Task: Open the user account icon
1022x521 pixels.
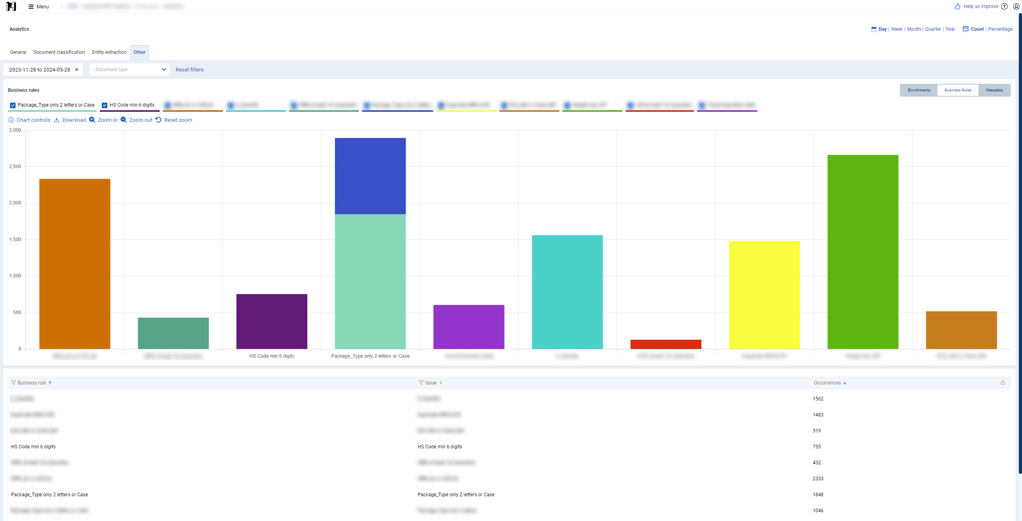Action: coord(1016,6)
